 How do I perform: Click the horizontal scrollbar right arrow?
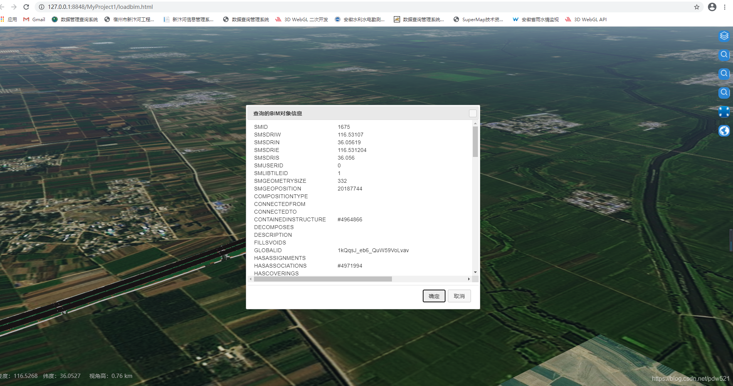click(x=469, y=279)
